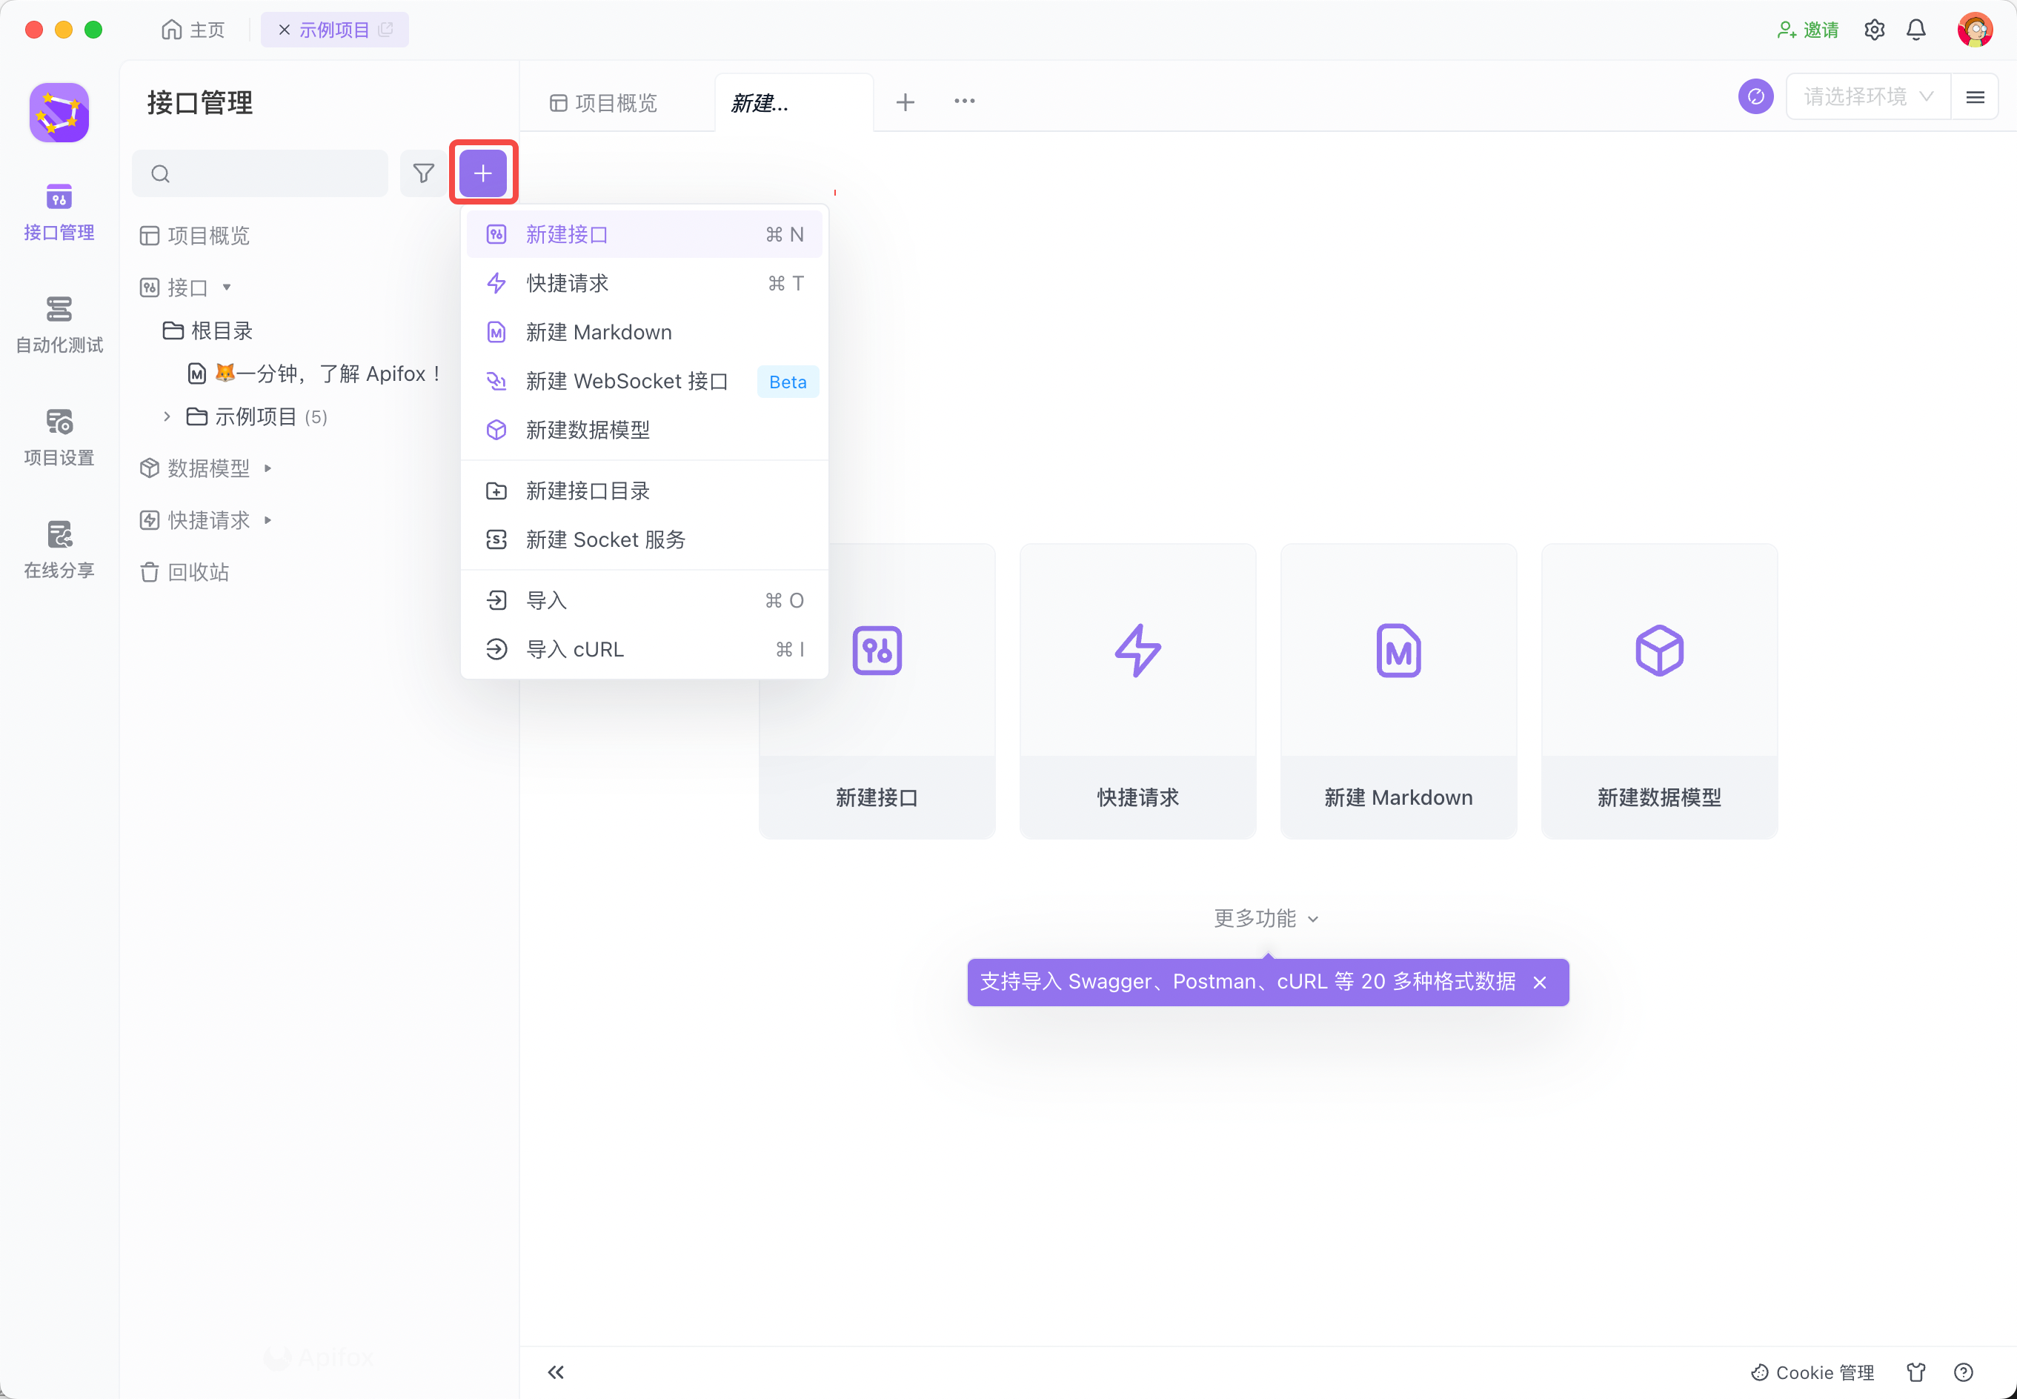Open help question mark icon
The width and height of the screenshot is (2017, 1399).
(x=1964, y=1372)
